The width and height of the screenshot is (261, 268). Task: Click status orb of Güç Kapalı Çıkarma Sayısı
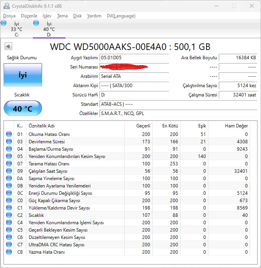click(9, 200)
